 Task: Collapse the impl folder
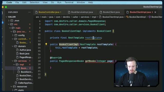click(x=14, y=65)
